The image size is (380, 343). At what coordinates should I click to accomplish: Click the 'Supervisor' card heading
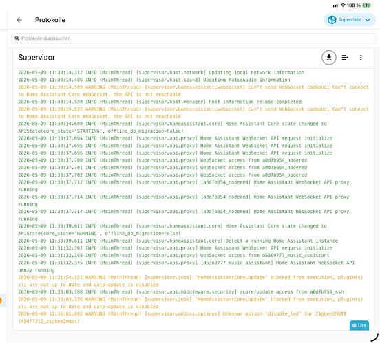36,57
